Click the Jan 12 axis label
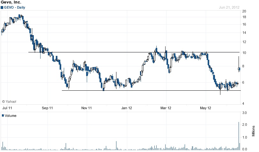This screenshot has width=259, height=152. pos(127,108)
